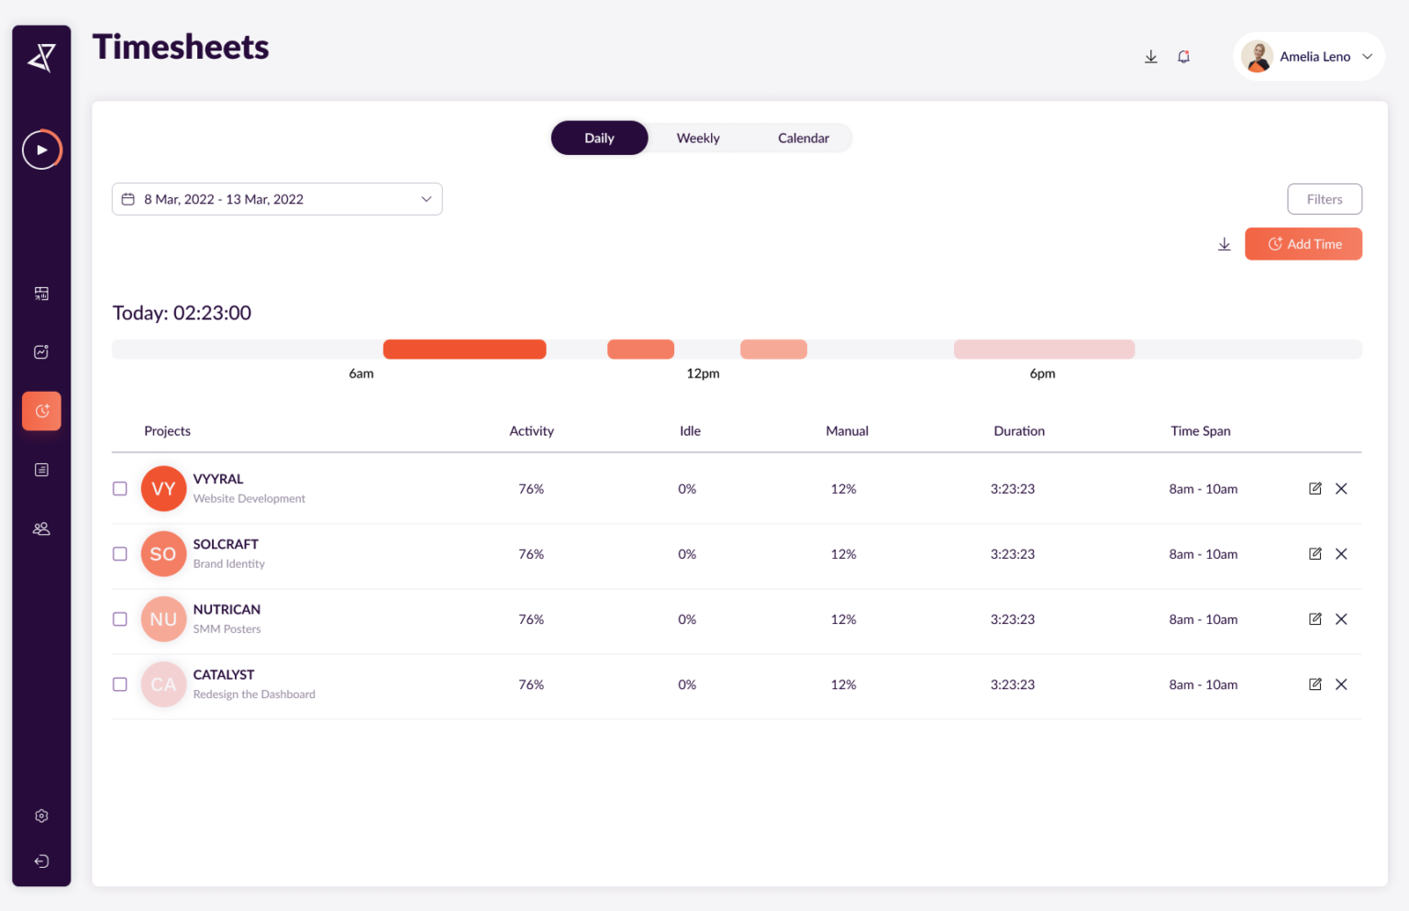Viewport: 1409px width, 911px height.
Task: Open the Filters panel
Action: click(1325, 198)
